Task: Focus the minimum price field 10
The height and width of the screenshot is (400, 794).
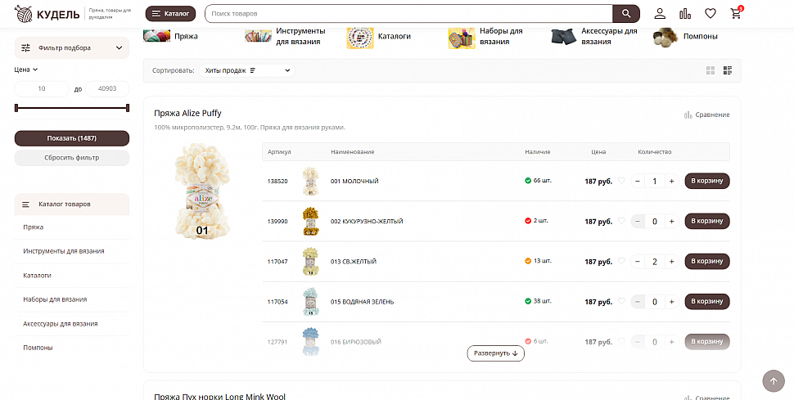Action: click(42, 88)
